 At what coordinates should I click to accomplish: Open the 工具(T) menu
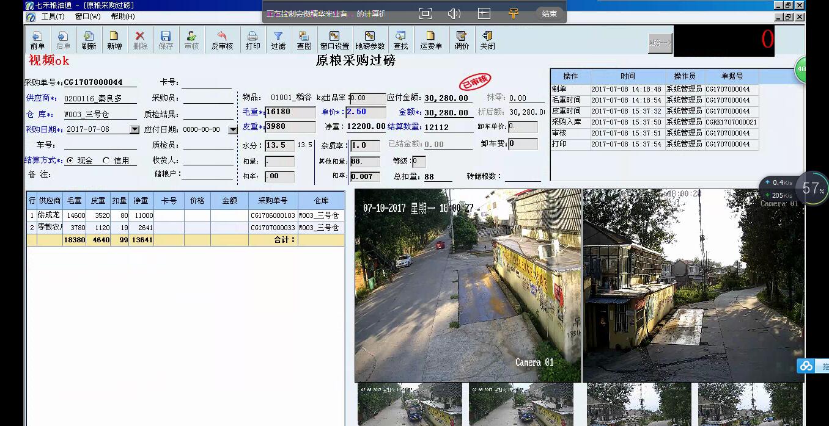(x=53, y=16)
